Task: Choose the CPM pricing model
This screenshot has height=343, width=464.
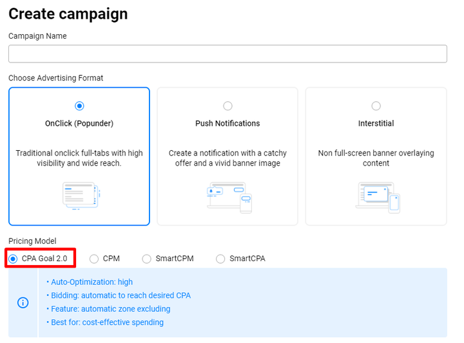Action: [x=94, y=259]
